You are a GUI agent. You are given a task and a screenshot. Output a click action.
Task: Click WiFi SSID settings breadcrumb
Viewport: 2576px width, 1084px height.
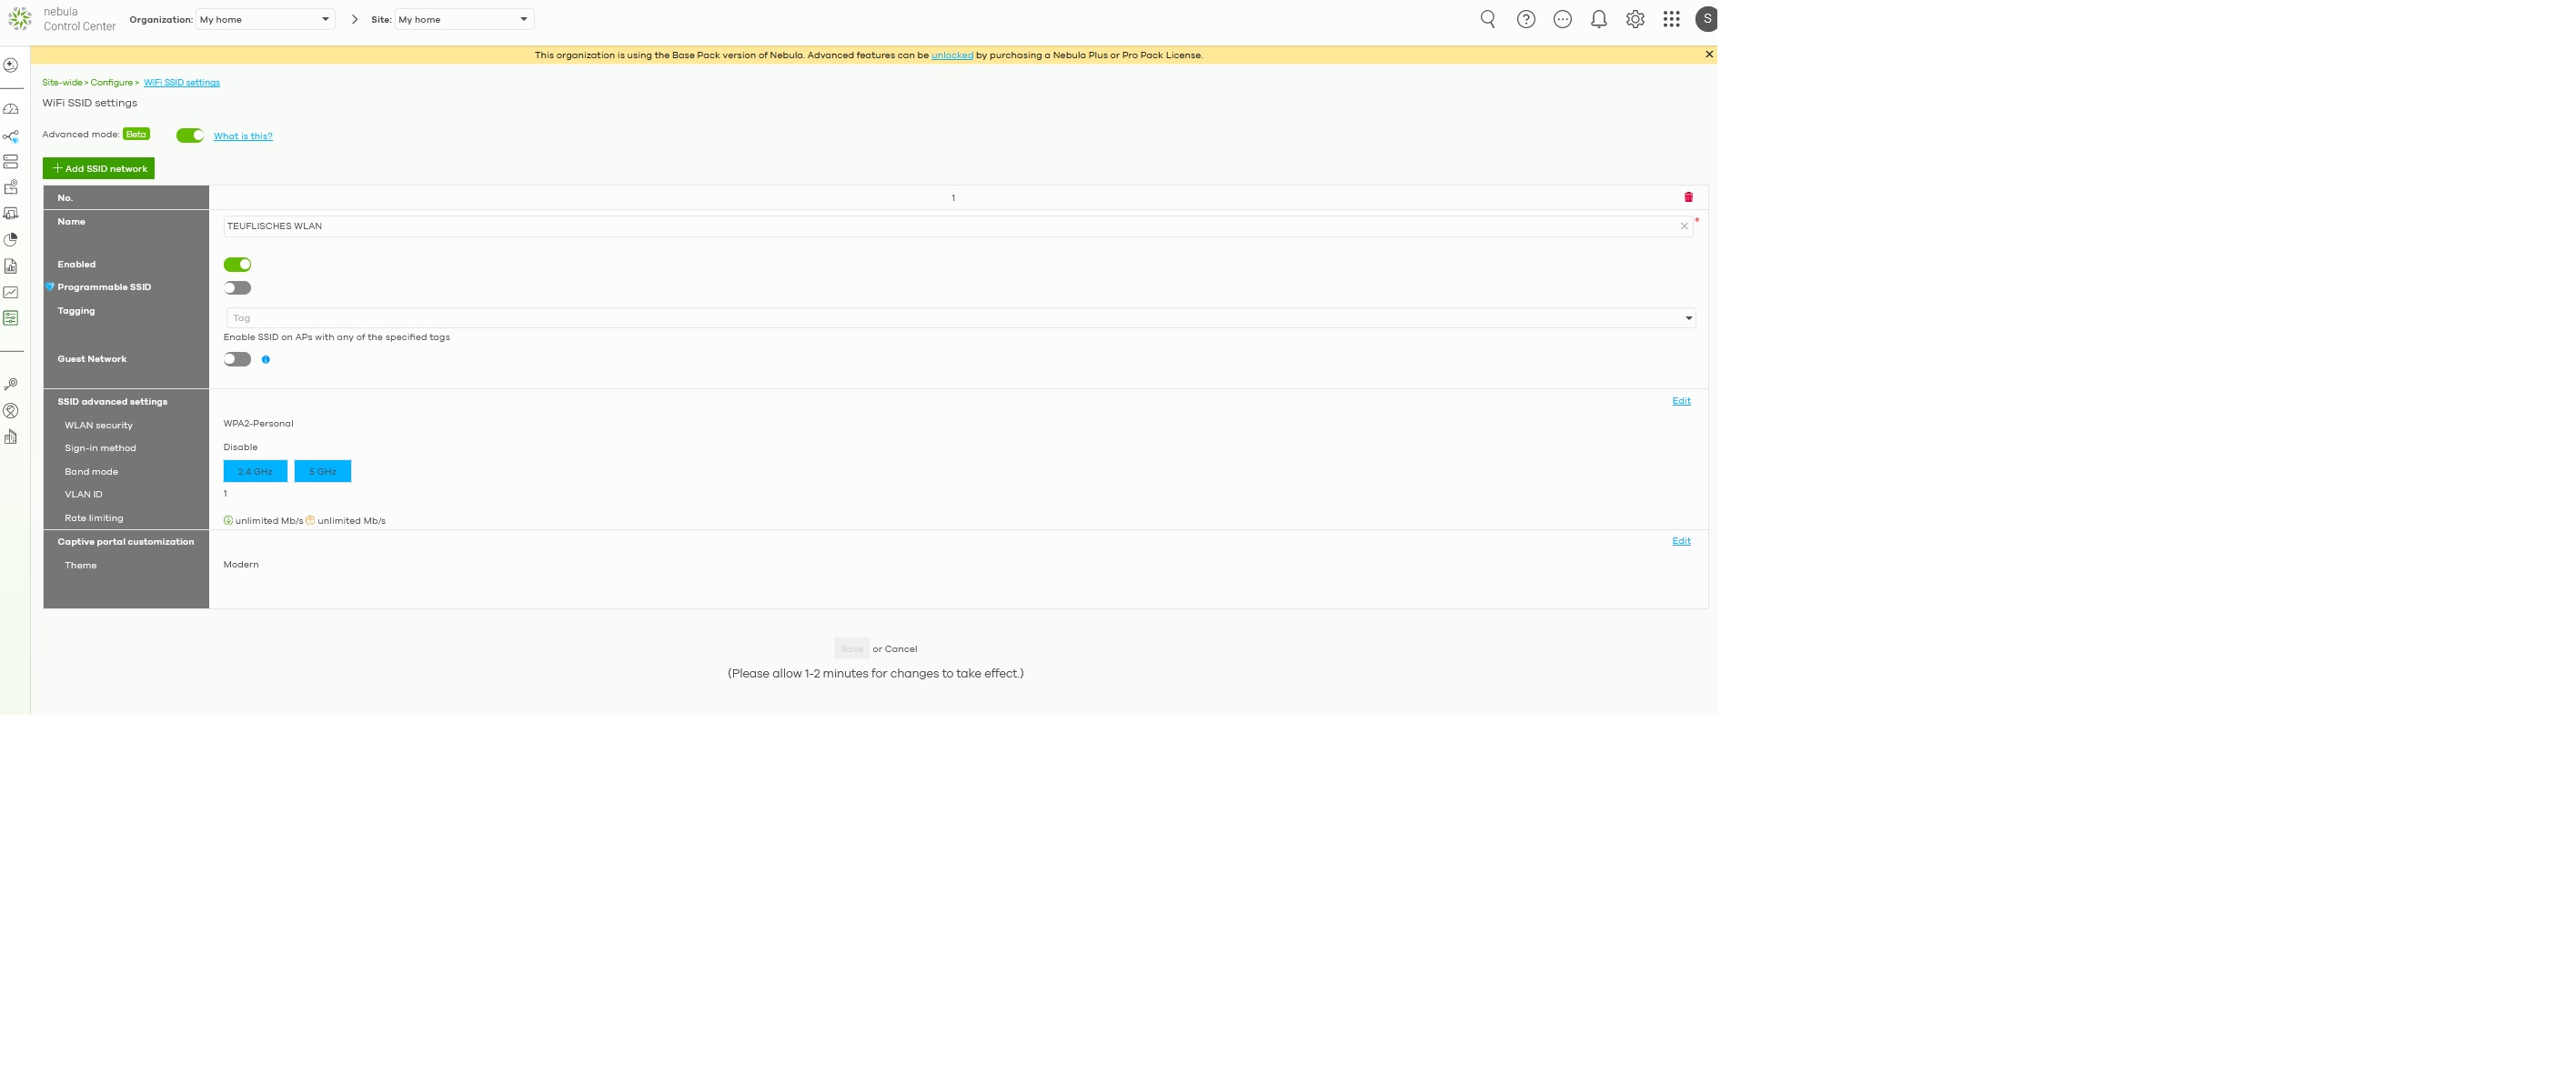coord(181,83)
